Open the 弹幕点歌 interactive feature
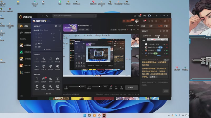This screenshot has height=118, width=211. coord(57,67)
